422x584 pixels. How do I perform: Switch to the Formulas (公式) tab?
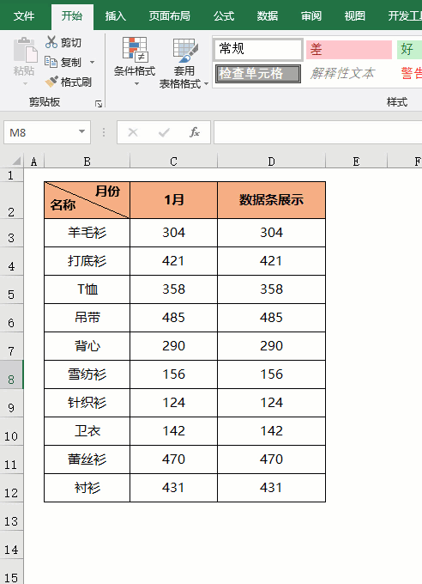[224, 15]
